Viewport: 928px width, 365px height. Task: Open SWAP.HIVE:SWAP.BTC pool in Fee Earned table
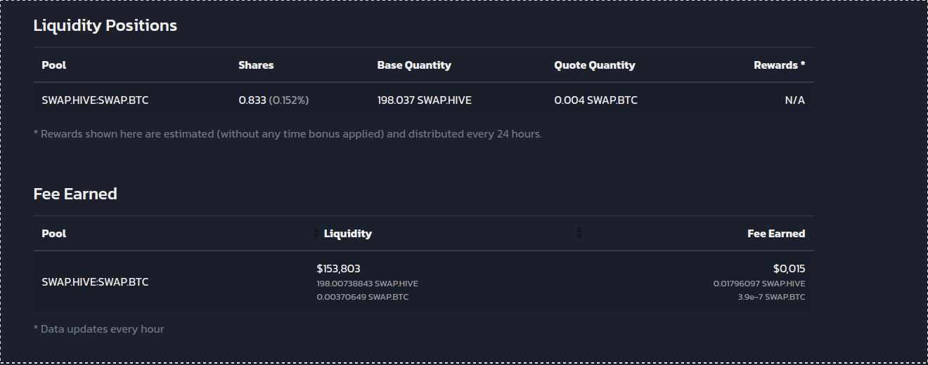[95, 282]
